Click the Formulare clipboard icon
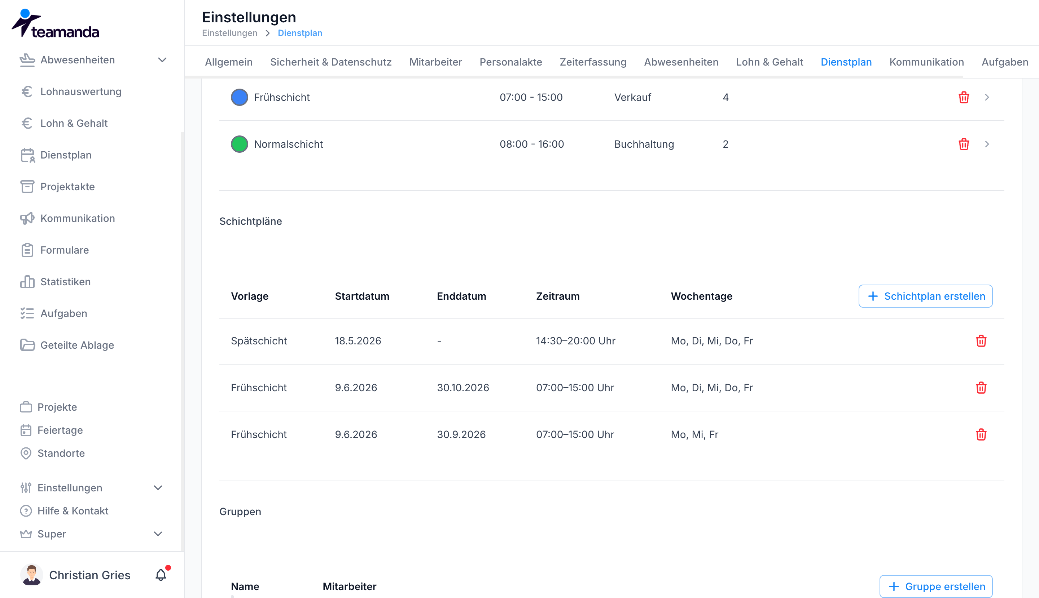This screenshot has height=598, width=1039. (x=27, y=250)
